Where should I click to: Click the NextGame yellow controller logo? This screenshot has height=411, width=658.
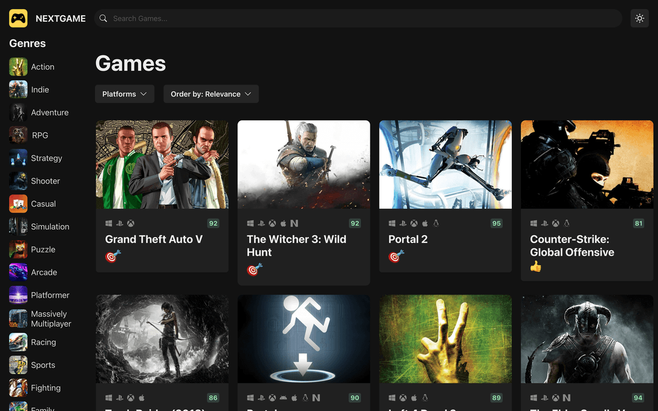(18, 18)
